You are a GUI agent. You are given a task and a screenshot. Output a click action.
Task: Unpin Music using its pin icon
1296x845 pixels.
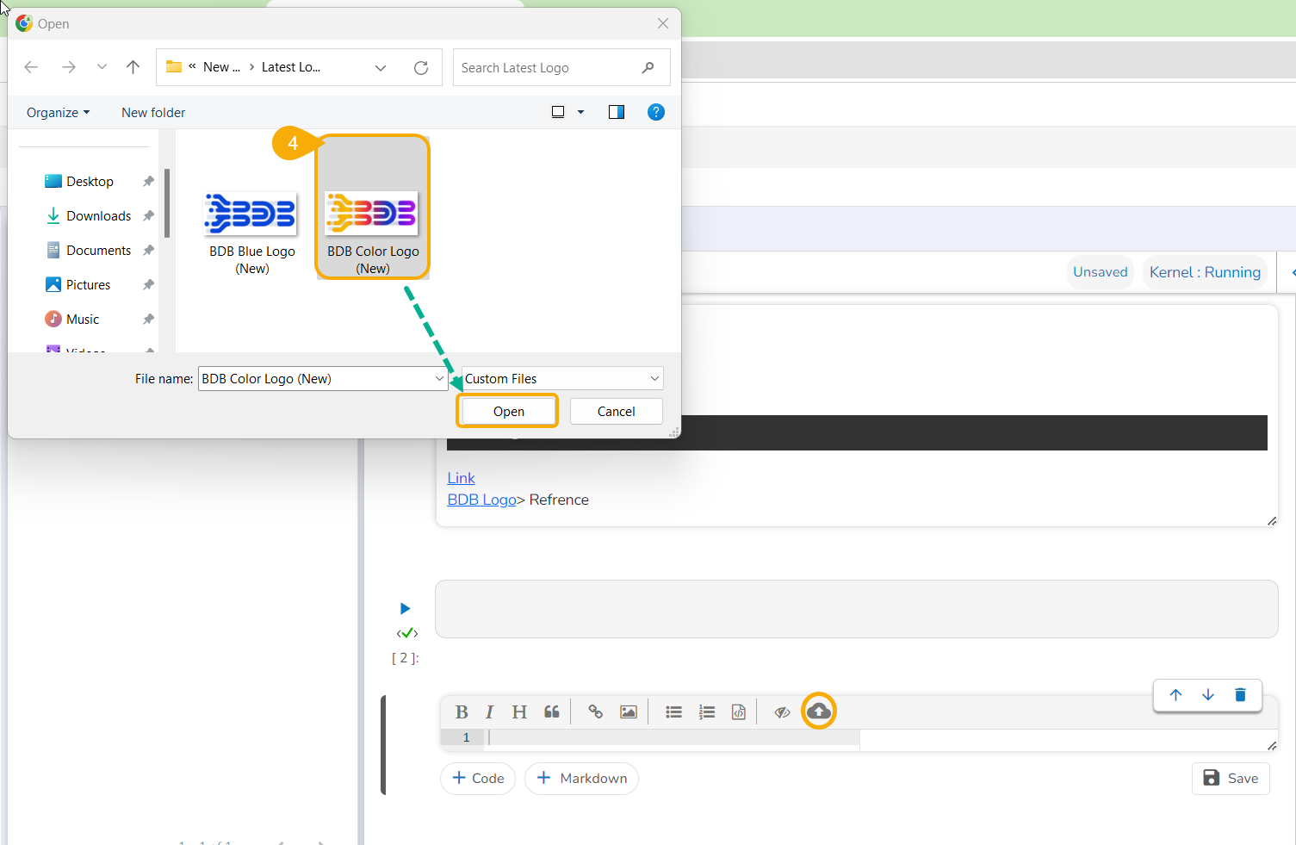coord(148,319)
